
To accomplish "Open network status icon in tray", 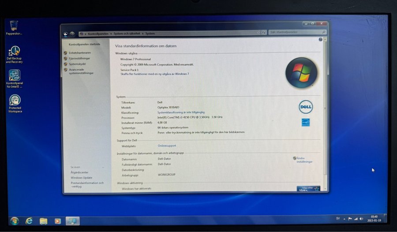I will 356,219.
